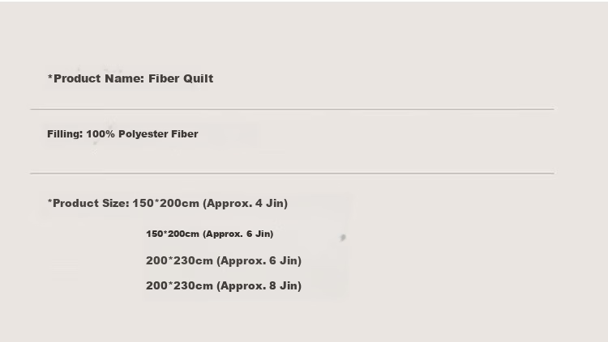Viewport: 608px width, 342px height.
Task: Click the word "Name:" in the first line
Action: 125,78
